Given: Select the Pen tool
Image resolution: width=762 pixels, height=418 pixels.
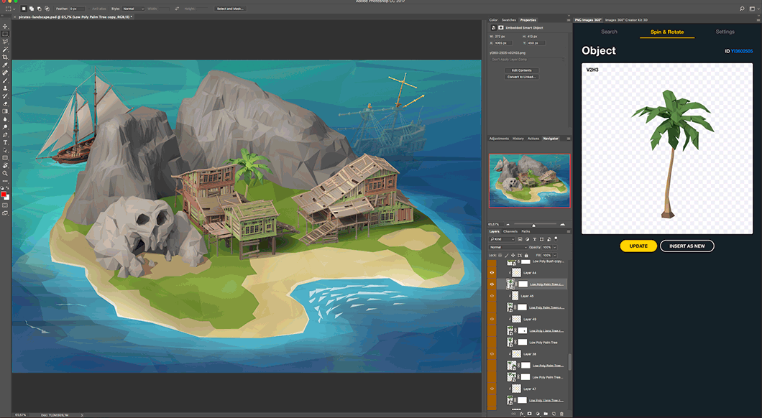Looking at the screenshot, I should (5, 135).
